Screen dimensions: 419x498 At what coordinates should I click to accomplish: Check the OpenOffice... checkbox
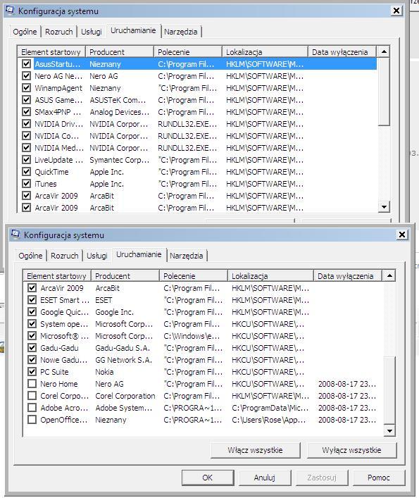(32, 420)
